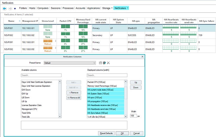
Task: Confirm the dialog with OK
Action: [122, 133]
